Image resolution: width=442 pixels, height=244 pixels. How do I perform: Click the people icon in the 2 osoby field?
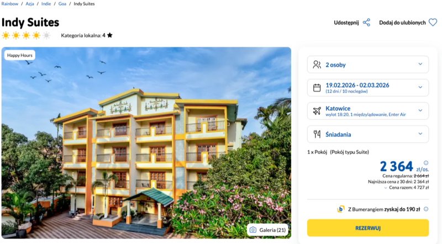(317, 65)
